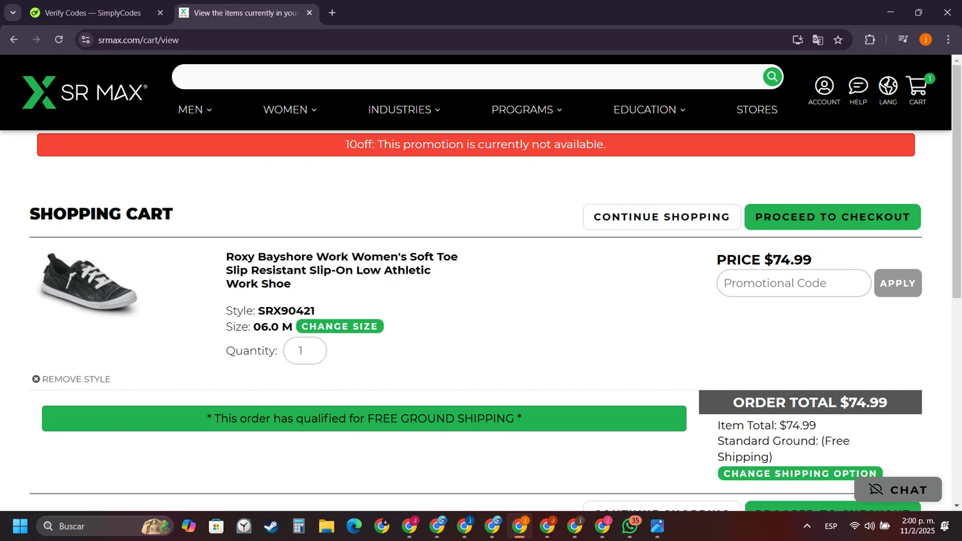Open the Calculator from taskbar
962x541 pixels.
299,526
